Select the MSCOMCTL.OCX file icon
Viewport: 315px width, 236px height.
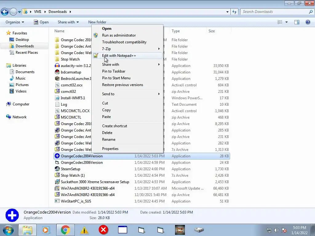[x=57, y=111]
